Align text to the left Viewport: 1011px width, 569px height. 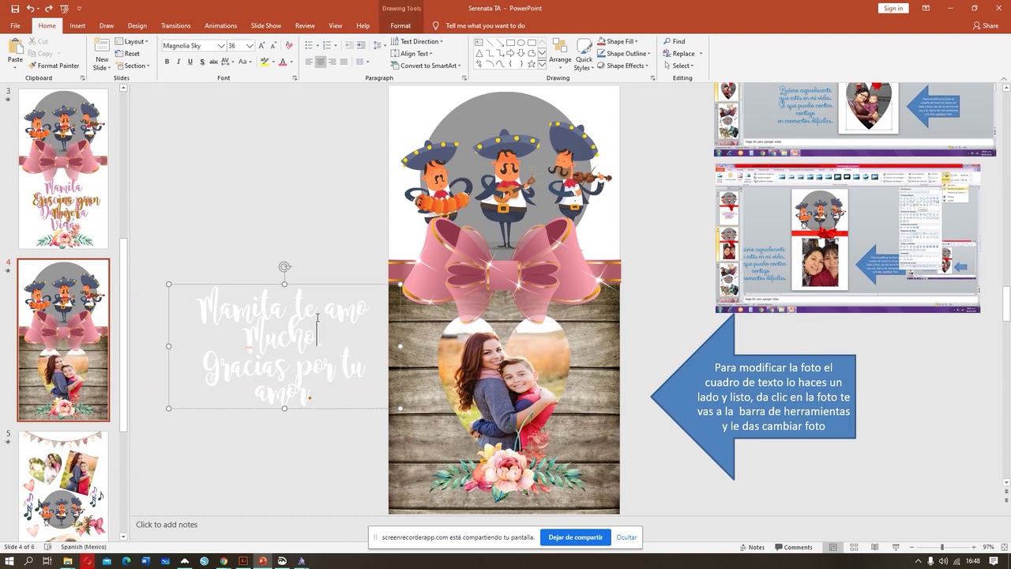click(309, 62)
